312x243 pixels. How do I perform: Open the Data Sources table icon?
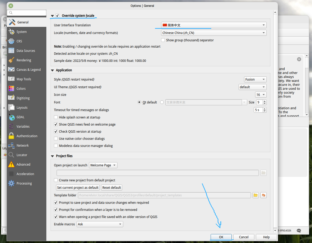[11, 51]
